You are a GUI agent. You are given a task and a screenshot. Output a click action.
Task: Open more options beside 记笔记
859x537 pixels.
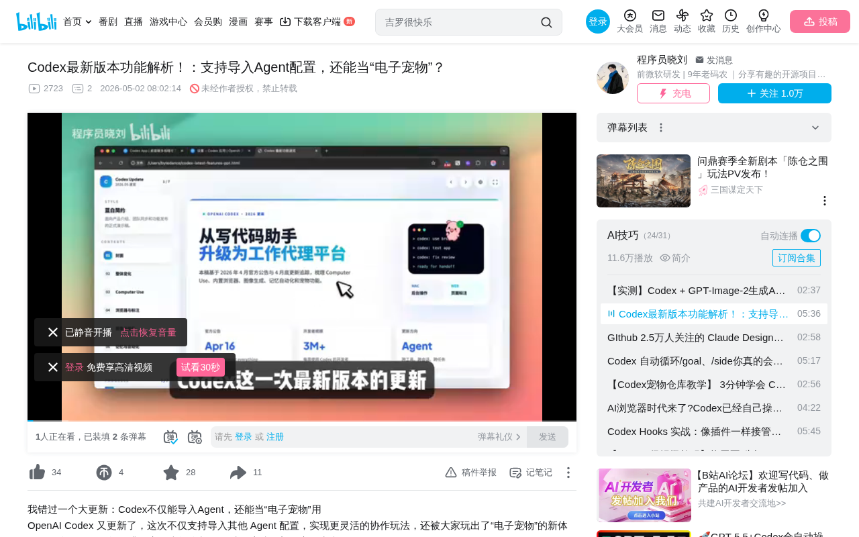(x=568, y=473)
